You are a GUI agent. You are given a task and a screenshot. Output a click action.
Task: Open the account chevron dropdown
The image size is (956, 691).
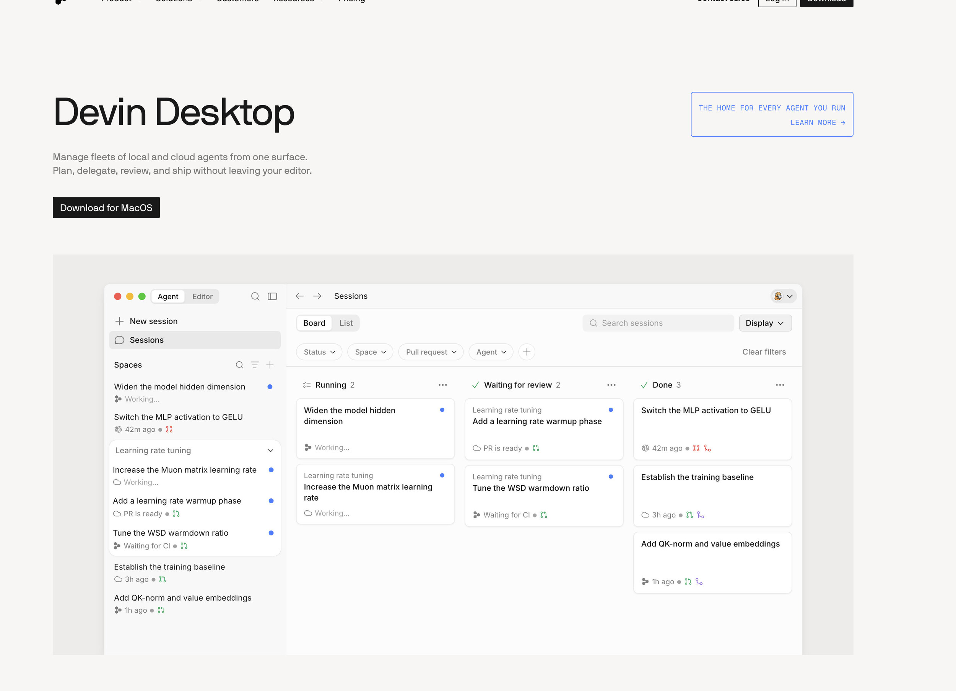790,296
